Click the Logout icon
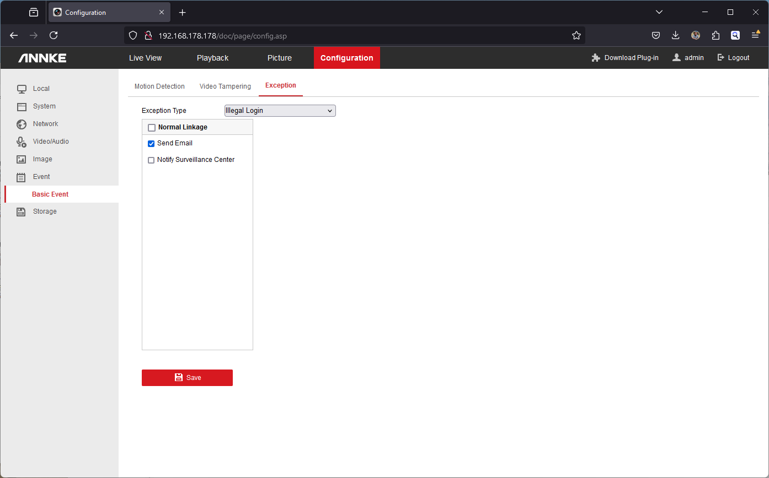The width and height of the screenshot is (769, 478). click(x=720, y=58)
